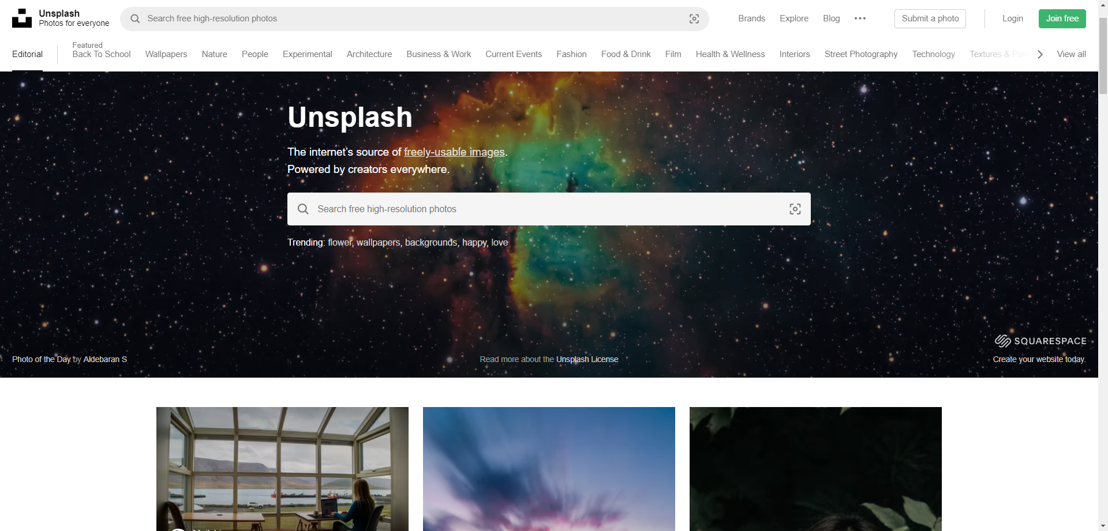Go to the Wallpapers topic
Image resolution: width=1108 pixels, height=531 pixels.
tap(166, 54)
